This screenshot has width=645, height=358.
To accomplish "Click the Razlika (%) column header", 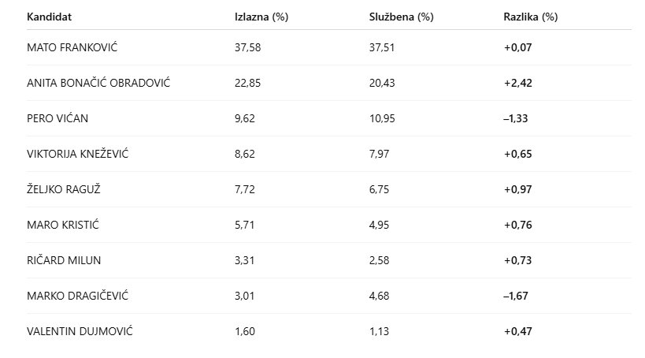I will (x=530, y=17).
